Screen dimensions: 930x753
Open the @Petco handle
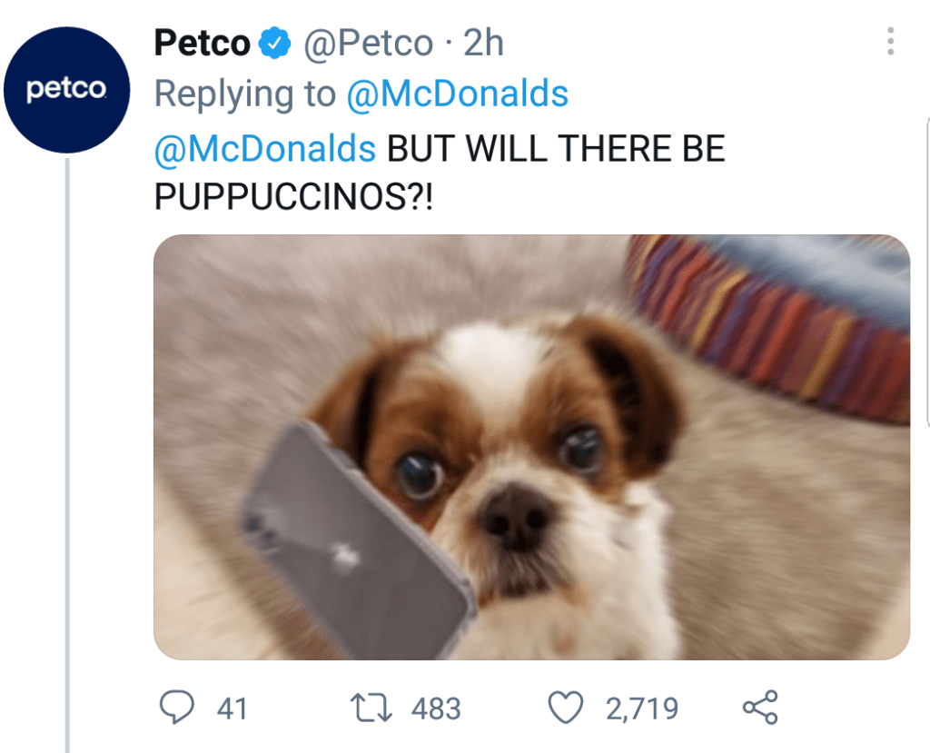[368, 44]
